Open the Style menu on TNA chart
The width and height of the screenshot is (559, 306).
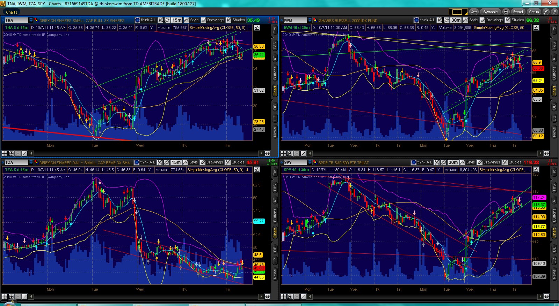(191, 20)
